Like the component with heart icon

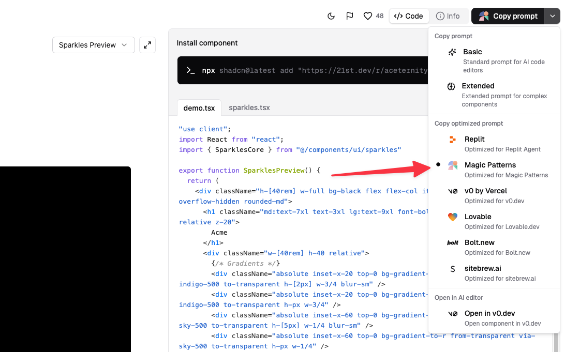368,16
